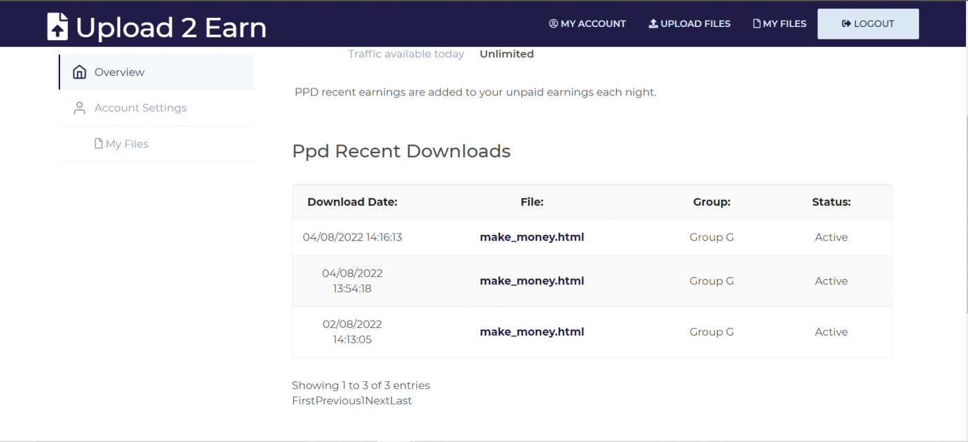Click the exit icon inside the LOGOUT button
This screenshot has height=442, width=968.
(846, 23)
